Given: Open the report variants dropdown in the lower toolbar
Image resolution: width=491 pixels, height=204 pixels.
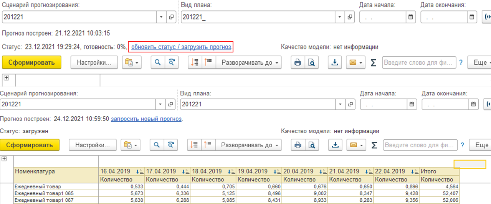Looking at the screenshot, I should [x=131, y=145].
